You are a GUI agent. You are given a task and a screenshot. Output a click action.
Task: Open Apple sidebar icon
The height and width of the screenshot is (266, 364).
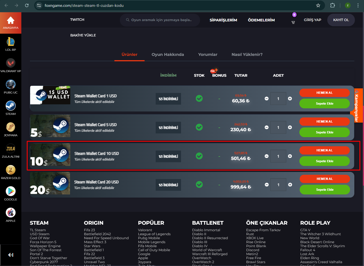click(x=11, y=213)
